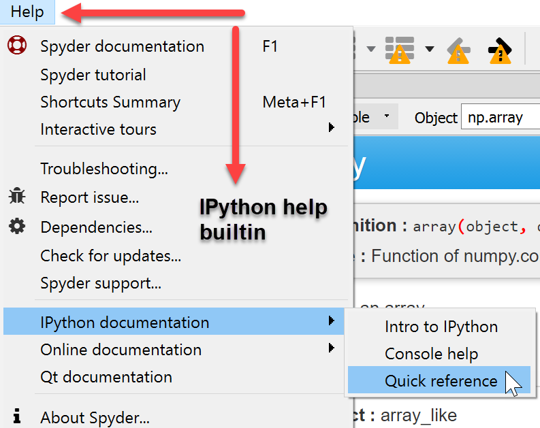Open the Help menu
This screenshot has width=540, height=428.
[27, 12]
